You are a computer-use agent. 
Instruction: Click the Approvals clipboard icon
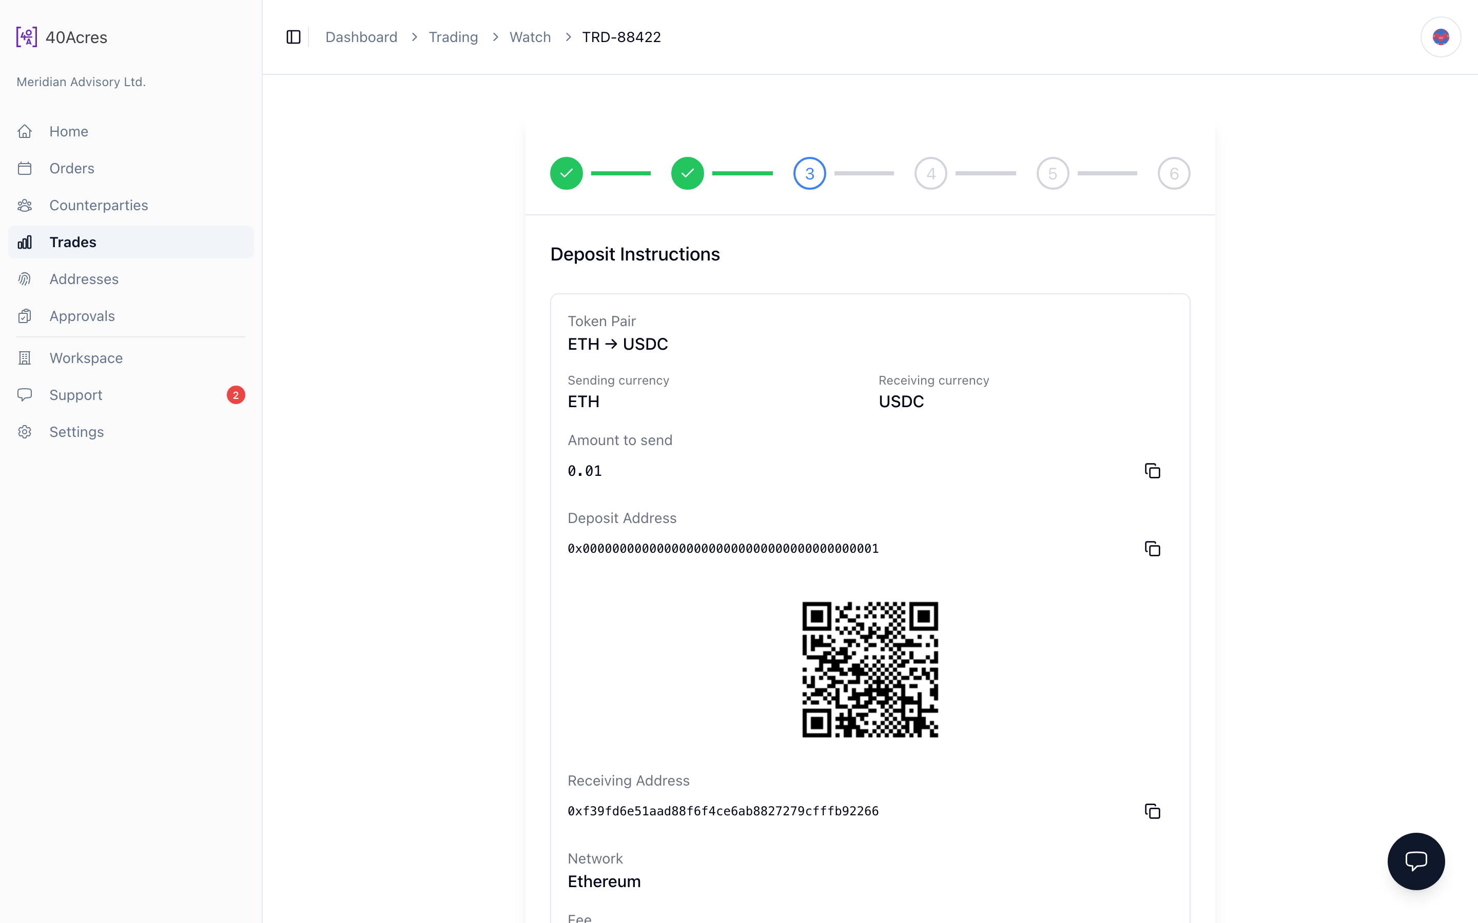(x=25, y=316)
